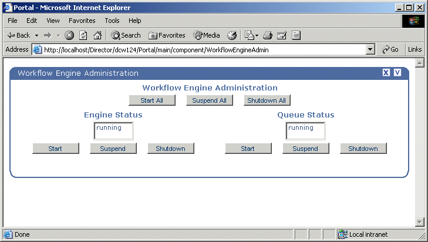The height and width of the screenshot is (242, 428).
Task: Click the Shutdown All button
Action: [267, 100]
